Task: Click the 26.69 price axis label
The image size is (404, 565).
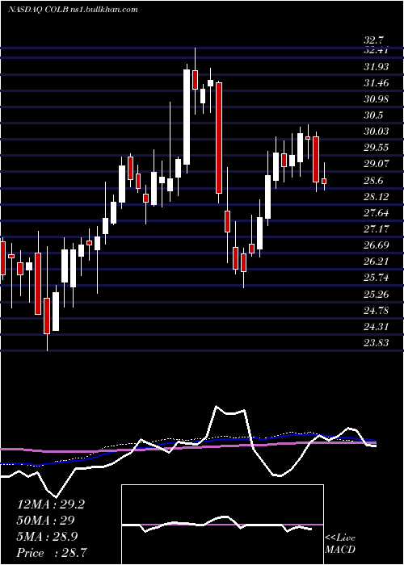Action: click(377, 245)
